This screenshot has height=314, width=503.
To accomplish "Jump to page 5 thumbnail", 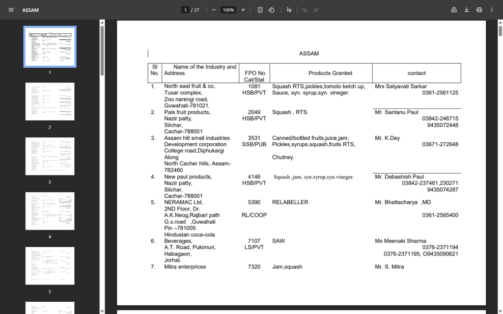I will (50, 265).
